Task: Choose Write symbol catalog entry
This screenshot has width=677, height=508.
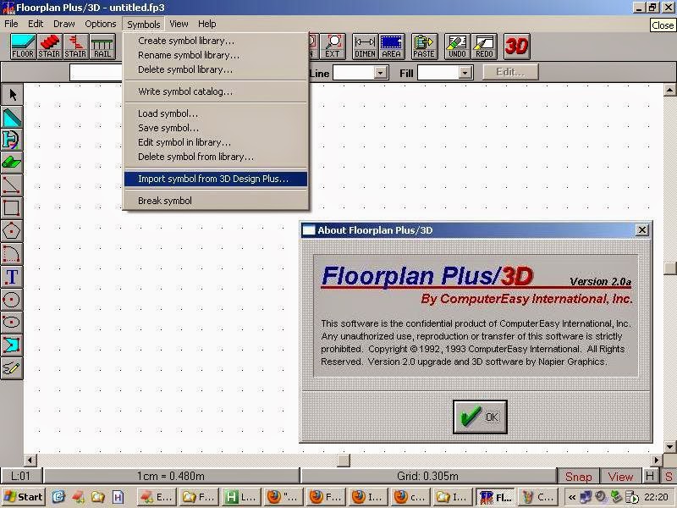Action: (216, 91)
